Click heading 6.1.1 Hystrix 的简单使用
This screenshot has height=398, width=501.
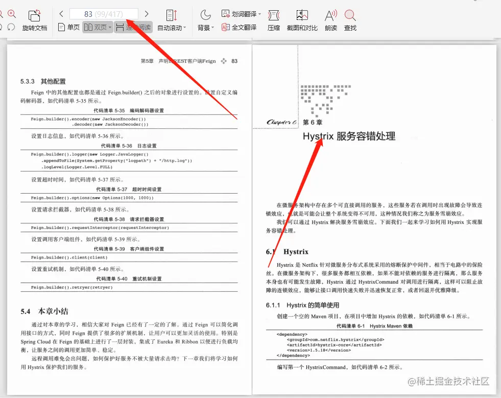point(302,306)
